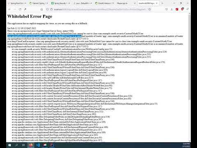Switch to the 'Spring Boot OAuth' tab
Viewport: 197px width, 148px height.
point(16,3)
